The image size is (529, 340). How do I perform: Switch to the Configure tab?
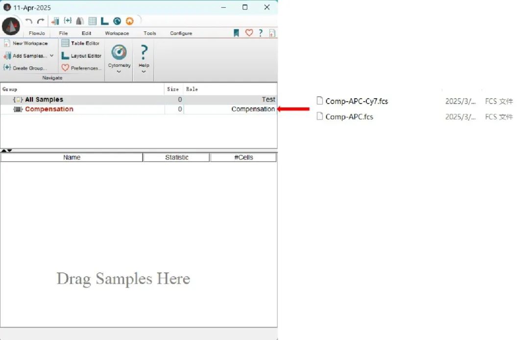tap(181, 33)
